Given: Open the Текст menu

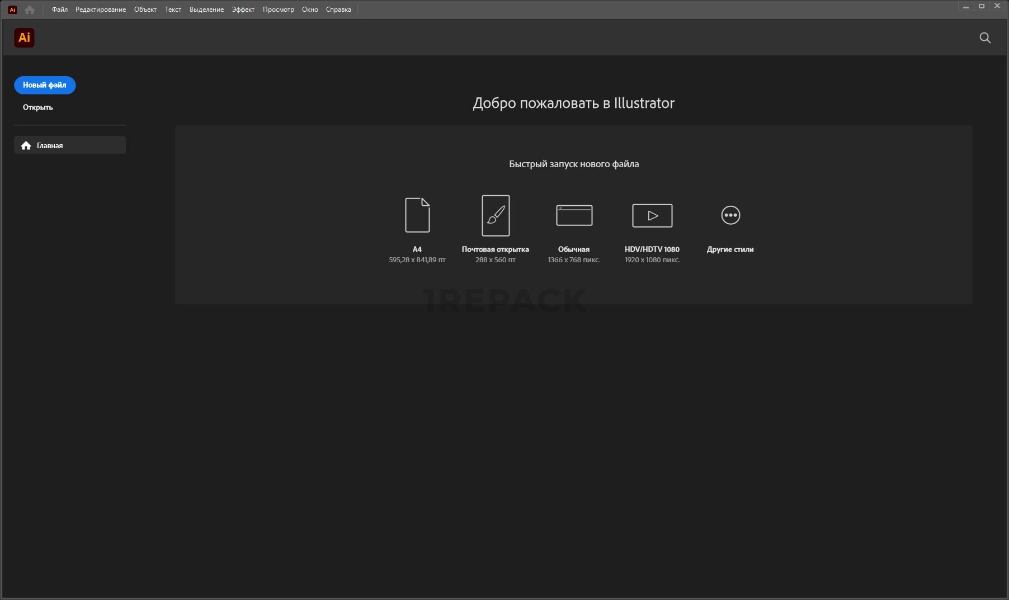Looking at the screenshot, I should click(x=173, y=10).
